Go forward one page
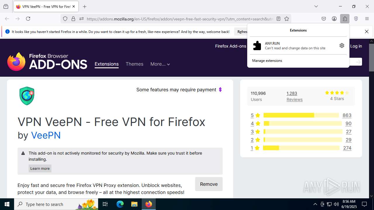The image size is (374, 210). [x=18, y=19]
